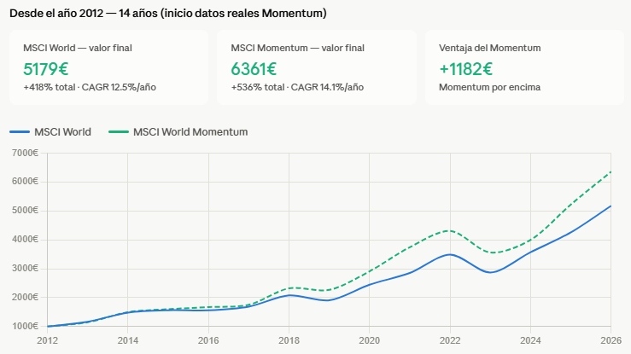Select the MSCI World valor final card
The image size is (631, 354).
[x=108, y=67]
